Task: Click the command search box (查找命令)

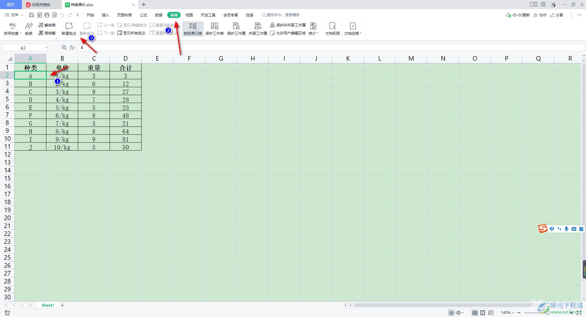Action: (281, 15)
